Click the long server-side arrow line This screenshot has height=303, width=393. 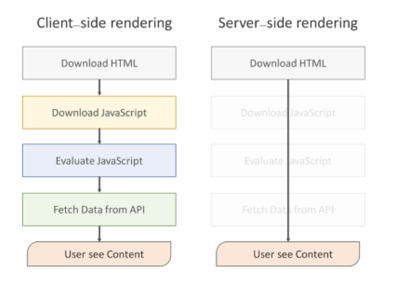coord(288,160)
